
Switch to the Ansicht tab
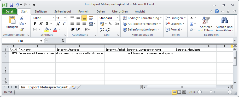[140, 11]
